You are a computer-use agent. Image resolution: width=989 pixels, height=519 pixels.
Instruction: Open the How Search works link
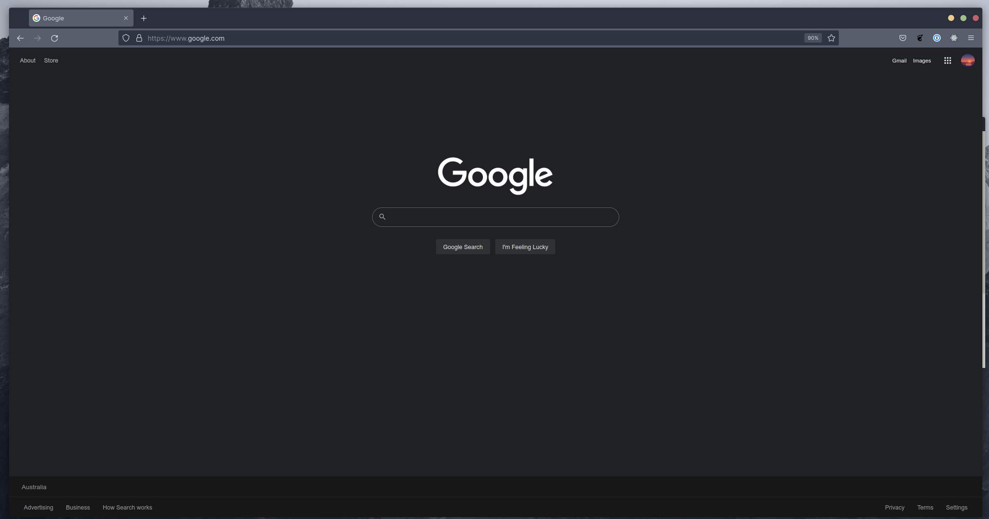tap(127, 507)
